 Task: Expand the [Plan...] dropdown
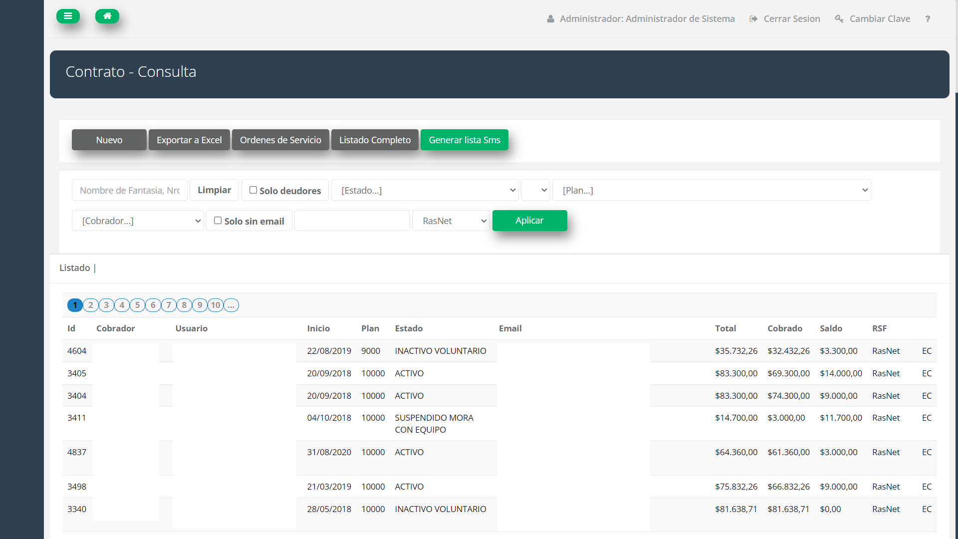pos(712,190)
